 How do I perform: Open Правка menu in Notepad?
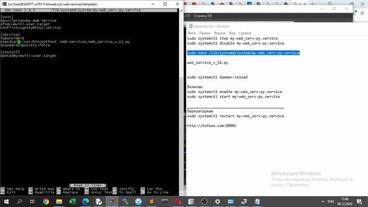click(x=205, y=33)
